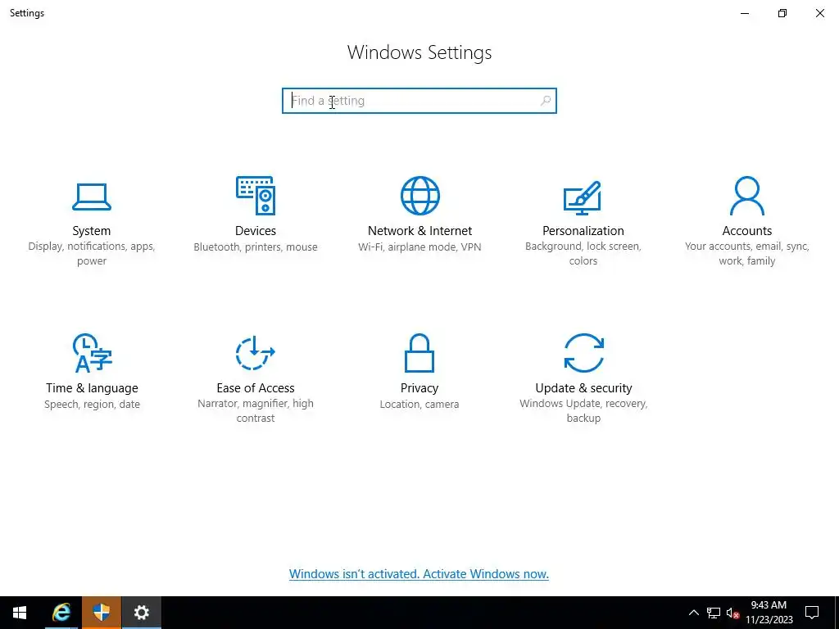Click 'Background, lock screen, colors' description
The width and height of the screenshot is (839, 629).
coord(583,254)
